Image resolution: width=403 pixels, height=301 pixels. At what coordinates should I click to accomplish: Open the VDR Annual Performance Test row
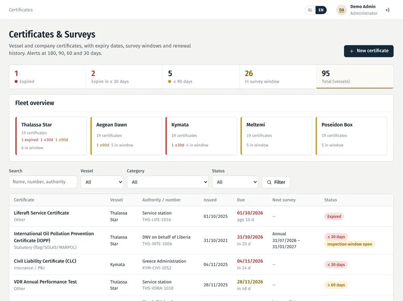point(201,285)
